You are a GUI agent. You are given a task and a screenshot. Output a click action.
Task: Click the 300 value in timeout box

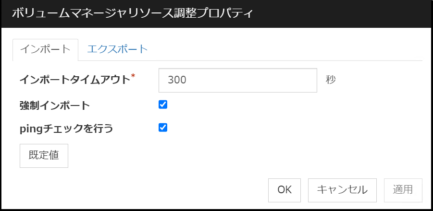tap(177, 80)
